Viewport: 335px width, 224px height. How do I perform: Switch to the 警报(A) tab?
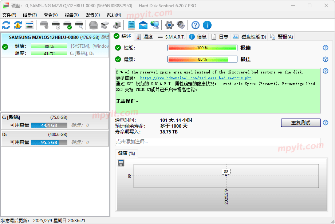pos(281,37)
